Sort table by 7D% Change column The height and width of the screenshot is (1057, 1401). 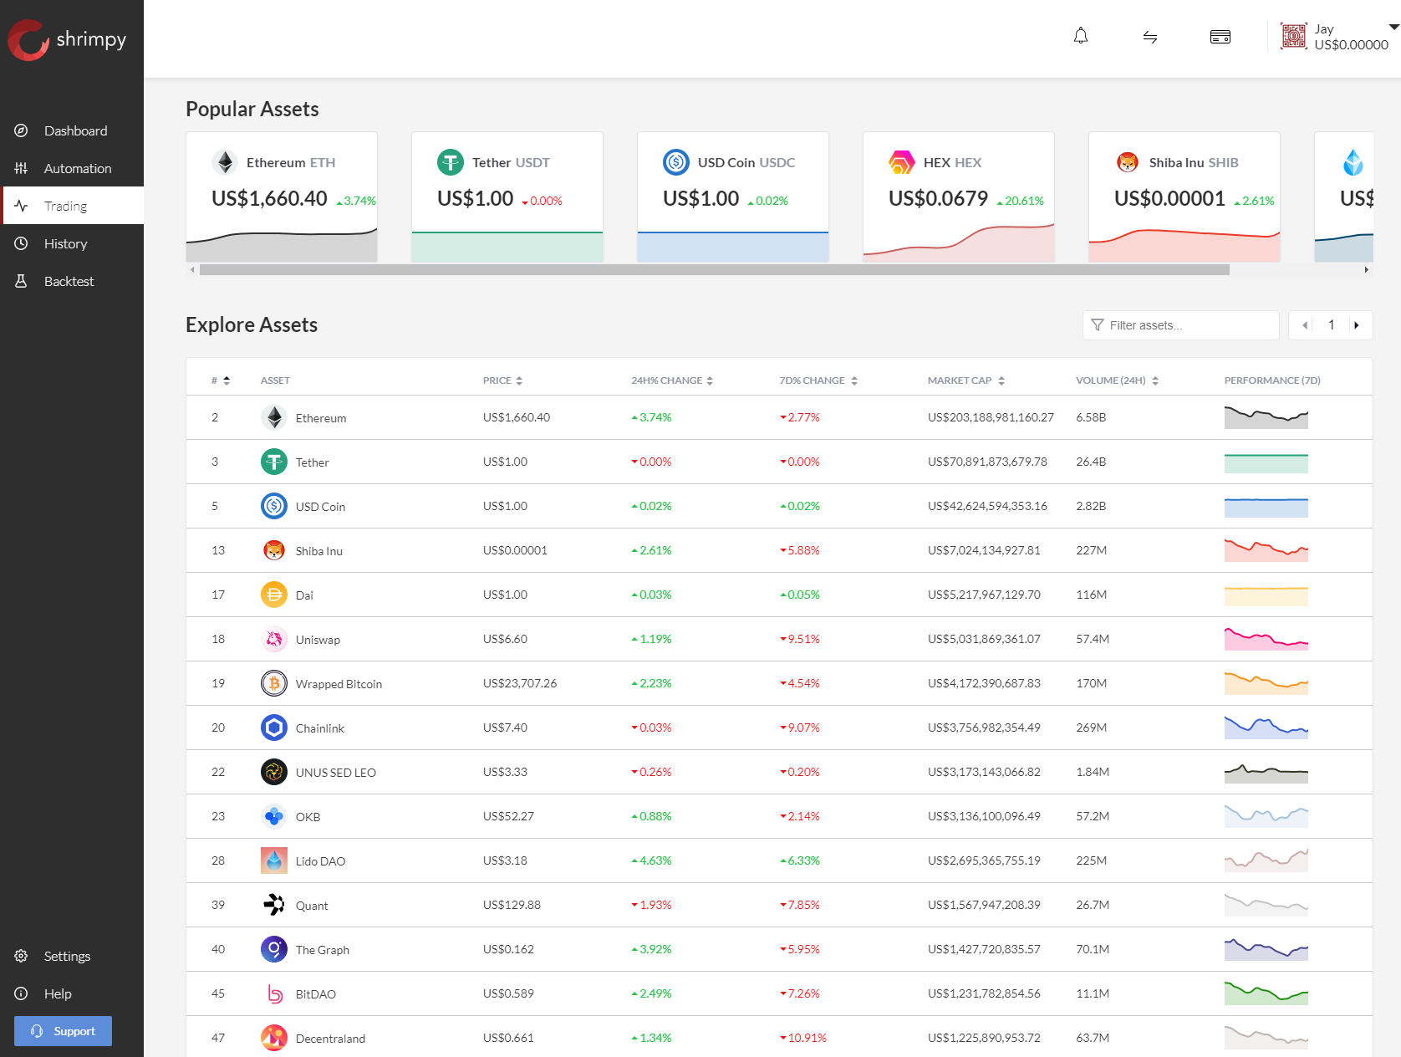coord(818,380)
